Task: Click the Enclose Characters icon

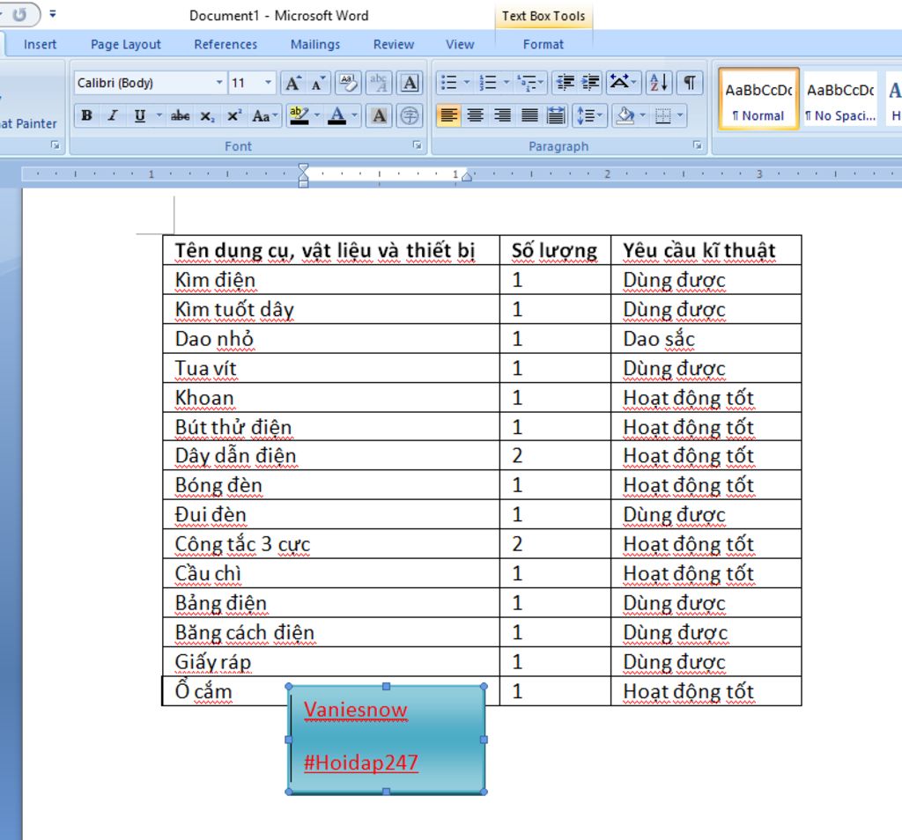Action: coord(410,115)
